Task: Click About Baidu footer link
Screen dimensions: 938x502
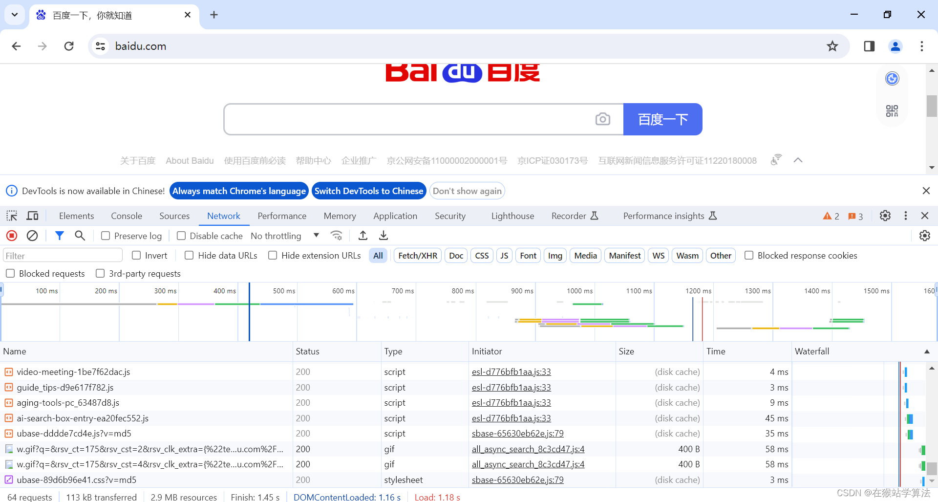Action: (x=190, y=161)
